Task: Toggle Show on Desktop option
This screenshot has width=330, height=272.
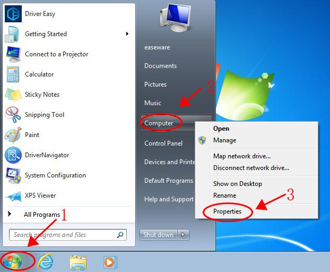Action: coord(238,184)
